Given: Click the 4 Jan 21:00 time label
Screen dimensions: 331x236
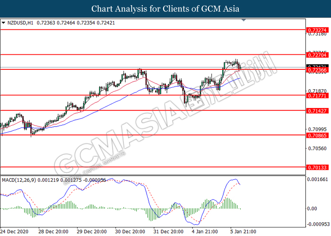Looking at the screenshot, I should coord(205,232).
